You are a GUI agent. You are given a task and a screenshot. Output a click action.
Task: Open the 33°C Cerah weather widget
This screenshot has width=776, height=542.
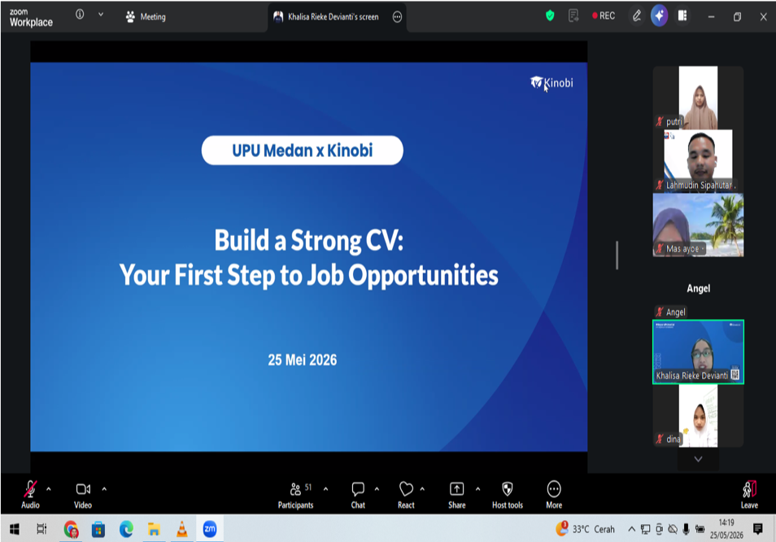tap(586, 529)
